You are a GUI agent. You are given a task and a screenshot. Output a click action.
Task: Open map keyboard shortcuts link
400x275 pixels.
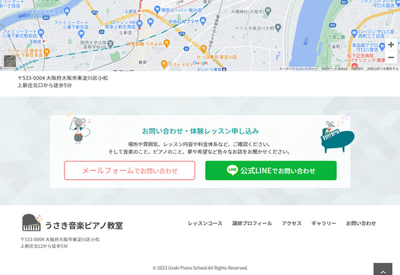[299, 69]
